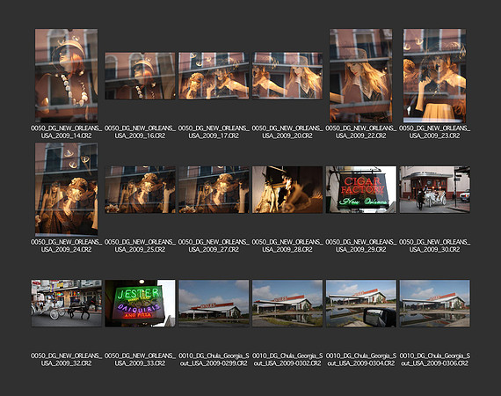Select thumbnail of Chula Georgia photo 0302.CR2
The width and height of the screenshot is (501, 396).
tap(287, 304)
